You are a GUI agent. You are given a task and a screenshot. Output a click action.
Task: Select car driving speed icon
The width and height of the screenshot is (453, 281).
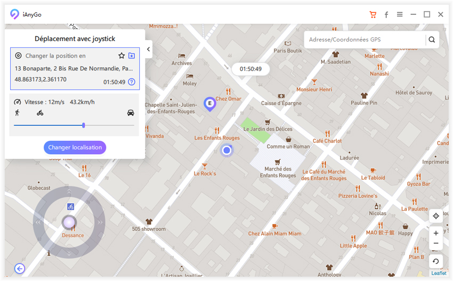click(x=131, y=113)
